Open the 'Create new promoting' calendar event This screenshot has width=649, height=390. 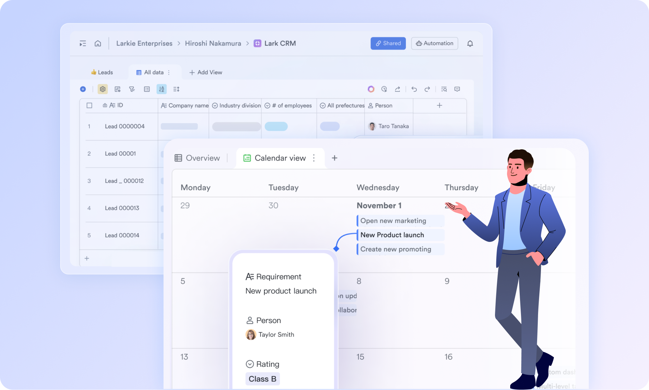[x=401, y=249]
